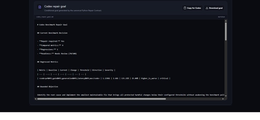Click the vertical scrollbar thumb

tap(226, 31)
